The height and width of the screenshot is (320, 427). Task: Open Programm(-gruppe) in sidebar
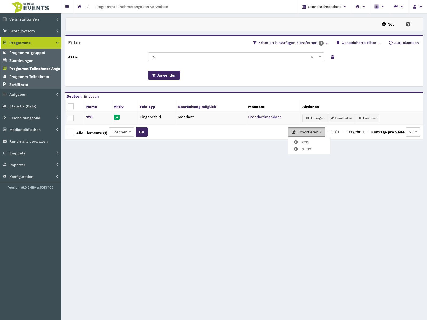pyautogui.click(x=31, y=53)
